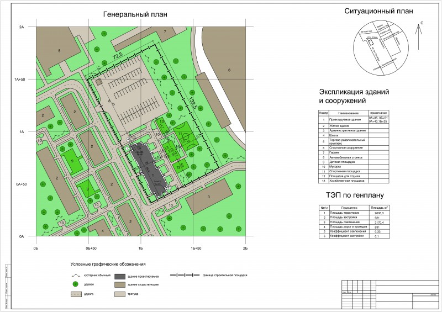This screenshot has width=442, height=312.
Task: Click the '0А' grid axis label
Action: pyautogui.click(x=22, y=237)
